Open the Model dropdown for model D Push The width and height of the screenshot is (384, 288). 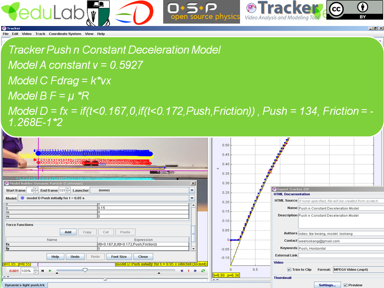pos(106,198)
